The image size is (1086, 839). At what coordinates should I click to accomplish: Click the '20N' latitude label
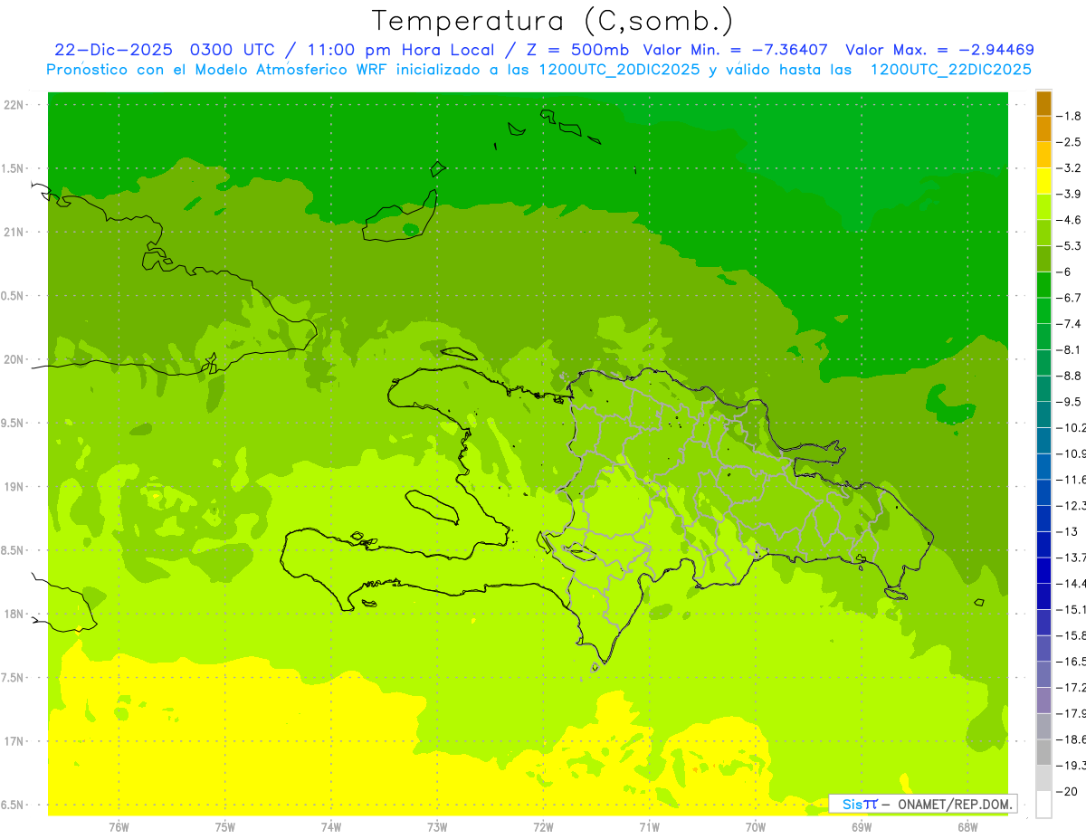click(14, 359)
